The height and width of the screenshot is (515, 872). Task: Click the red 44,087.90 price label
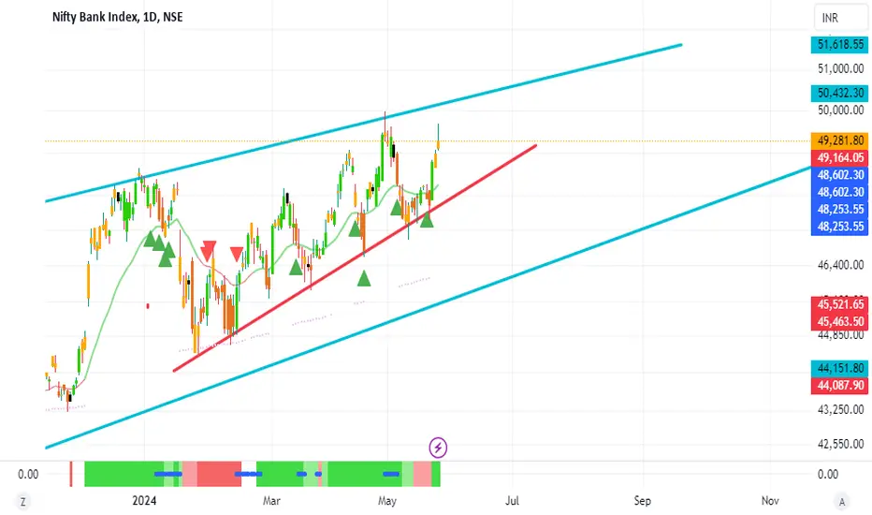pyautogui.click(x=840, y=385)
